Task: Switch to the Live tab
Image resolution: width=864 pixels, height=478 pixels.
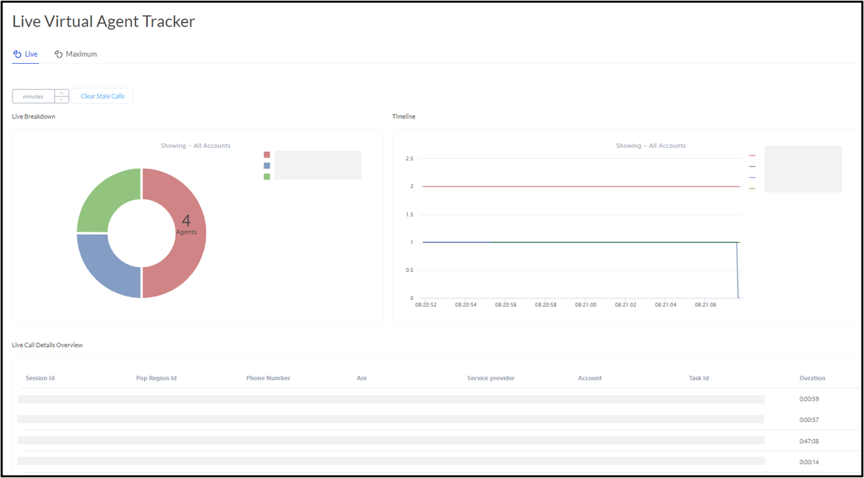Action: (x=25, y=54)
